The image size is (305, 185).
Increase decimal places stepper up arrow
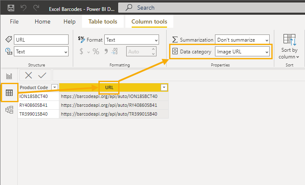(x=153, y=49)
